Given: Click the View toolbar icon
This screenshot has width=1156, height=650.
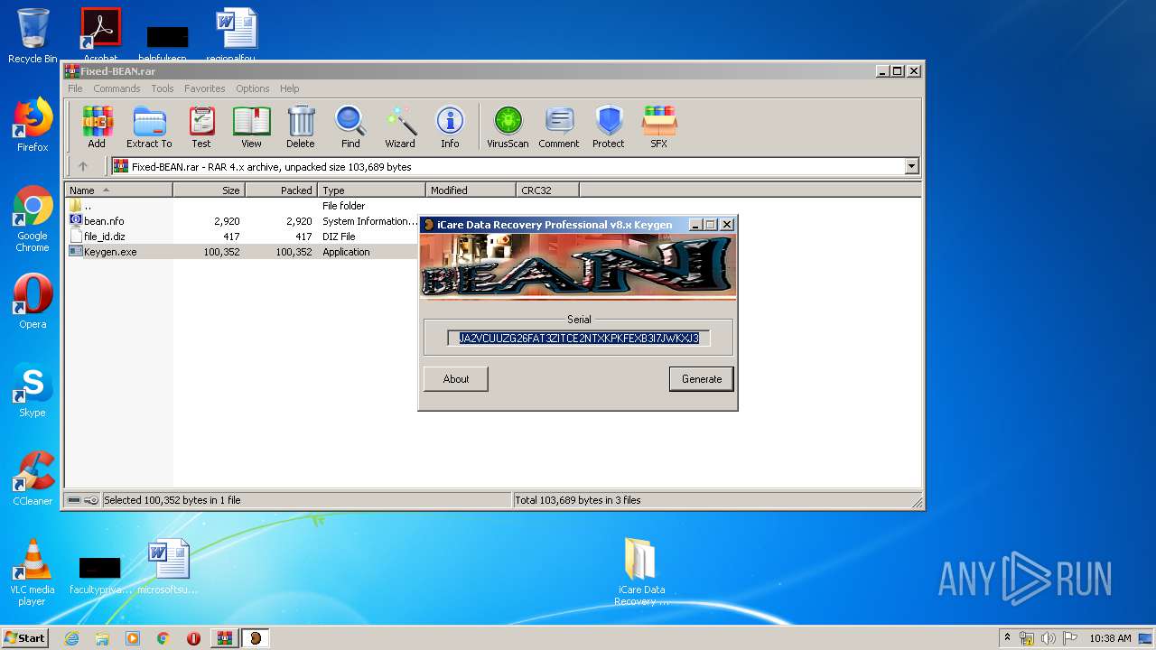Looking at the screenshot, I should click(251, 127).
